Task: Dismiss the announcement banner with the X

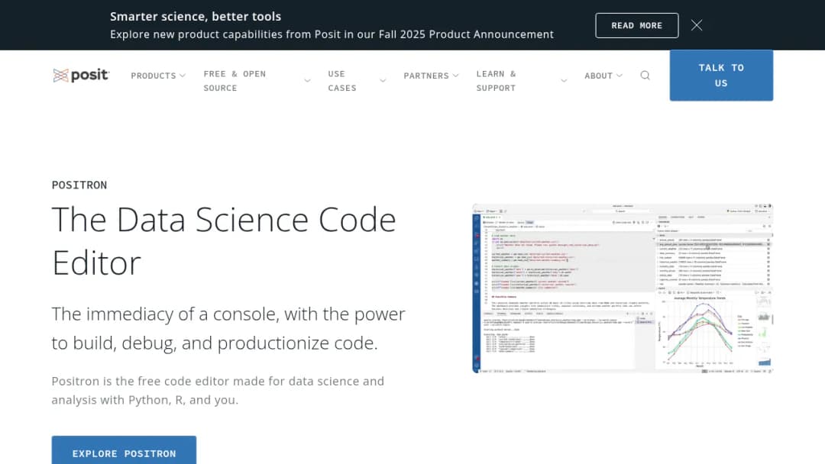Action: tap(697, 25)
